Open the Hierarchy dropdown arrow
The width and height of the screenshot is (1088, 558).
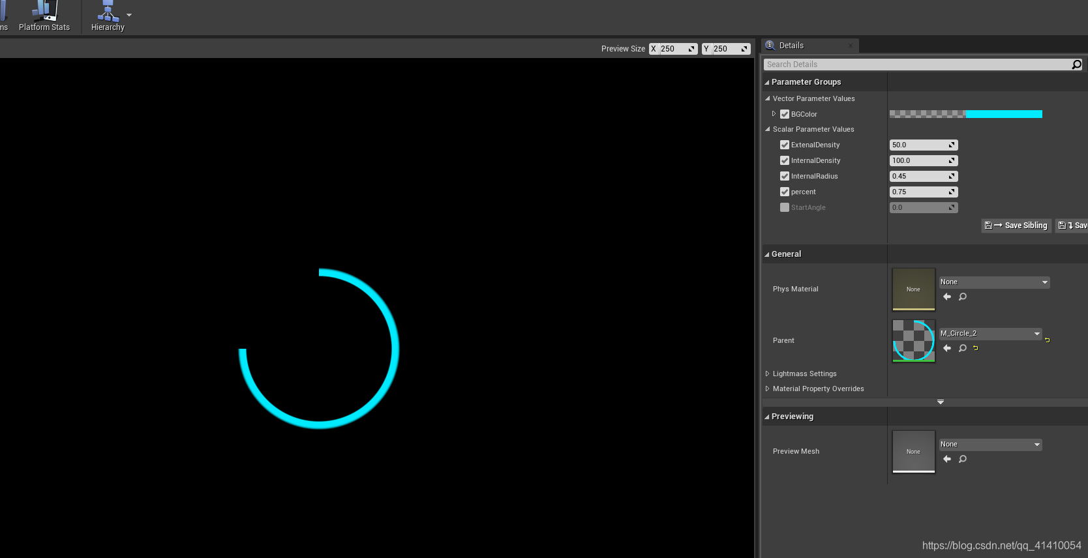(x=129, y=15)
